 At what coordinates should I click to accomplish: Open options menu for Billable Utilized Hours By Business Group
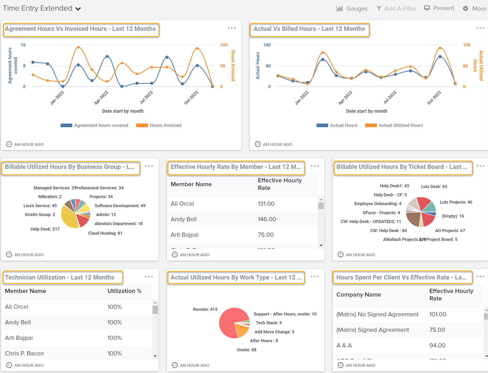coord(149,166)
